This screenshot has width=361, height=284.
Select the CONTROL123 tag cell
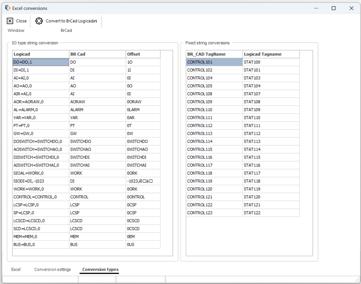pos(214,213)
